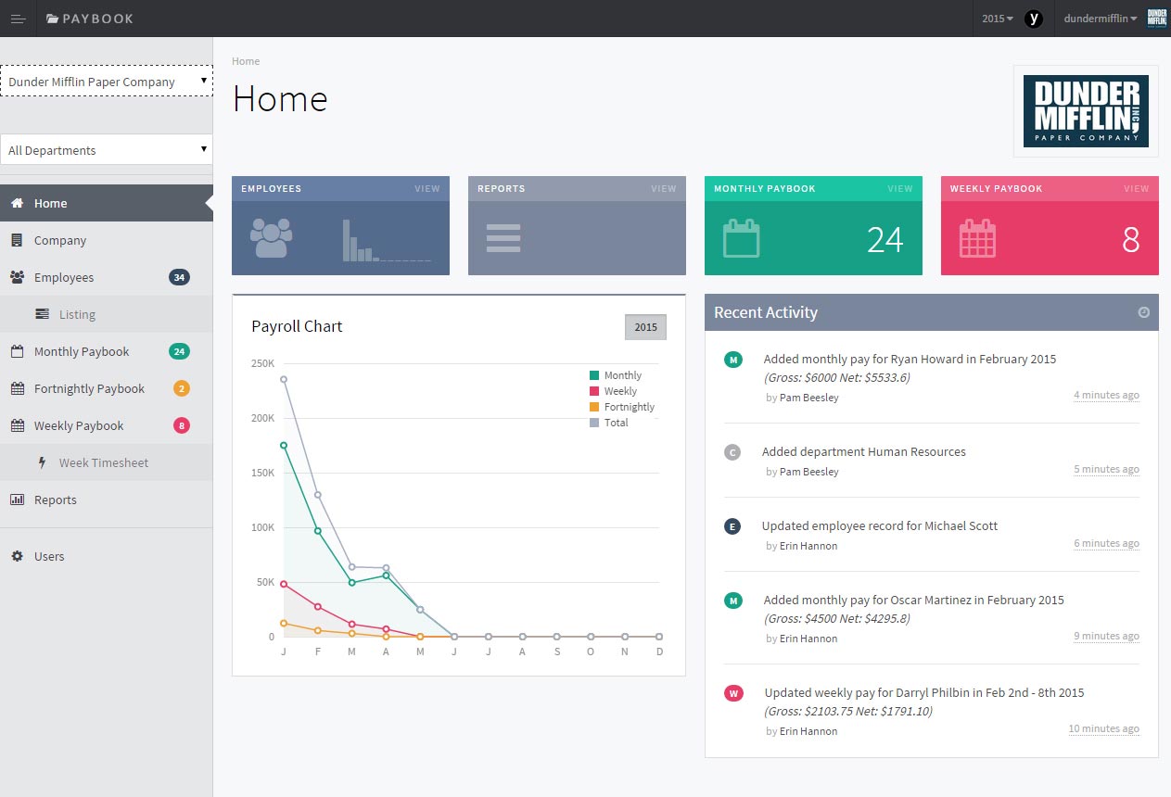The image size is (1171, 797).
Task: Click the calendar grid icon in Weekly Paybook tile
Action: (x=977, y=238)
